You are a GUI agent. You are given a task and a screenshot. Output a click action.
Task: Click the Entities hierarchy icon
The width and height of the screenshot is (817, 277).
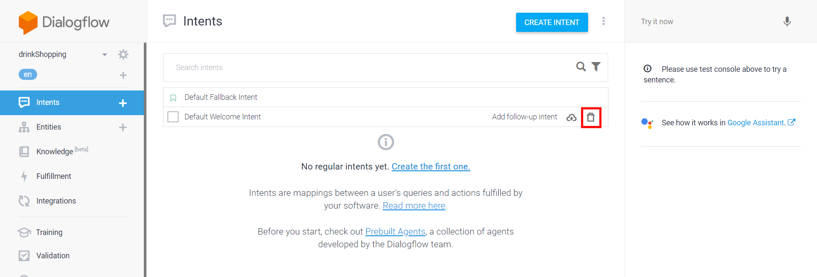point(24,127)
